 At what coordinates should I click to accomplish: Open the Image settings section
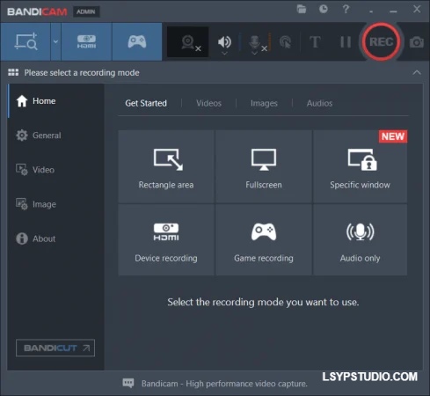click(x=55, y=204)
